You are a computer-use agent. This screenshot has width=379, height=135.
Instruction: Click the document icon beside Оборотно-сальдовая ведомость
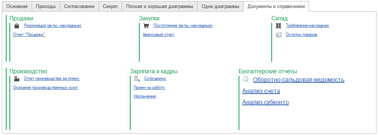click(x=246, y=79)
